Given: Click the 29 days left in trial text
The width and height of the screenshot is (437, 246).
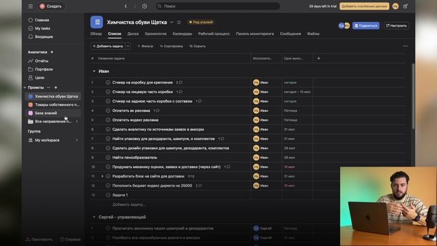Looking at the screenshot, I should 322,6.
